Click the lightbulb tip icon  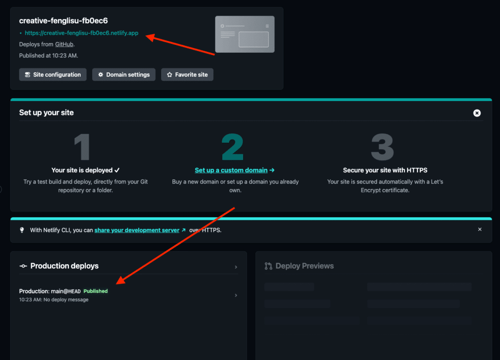tap(22, 230)
